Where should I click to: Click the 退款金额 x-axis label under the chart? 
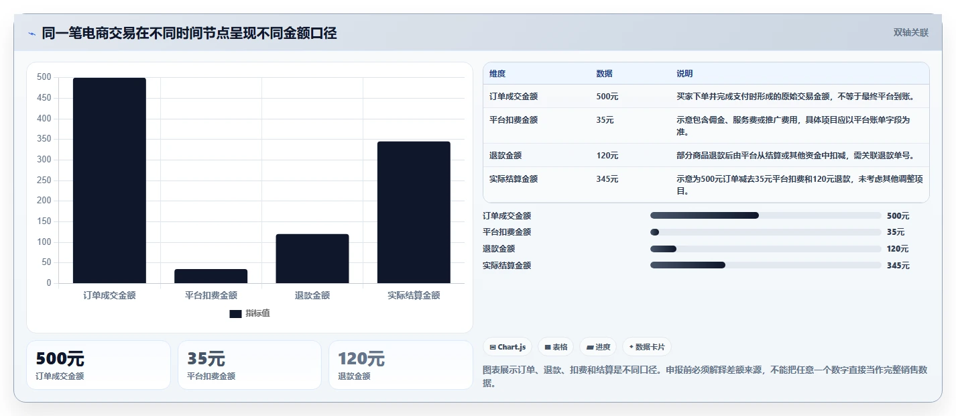coord(312,295)
